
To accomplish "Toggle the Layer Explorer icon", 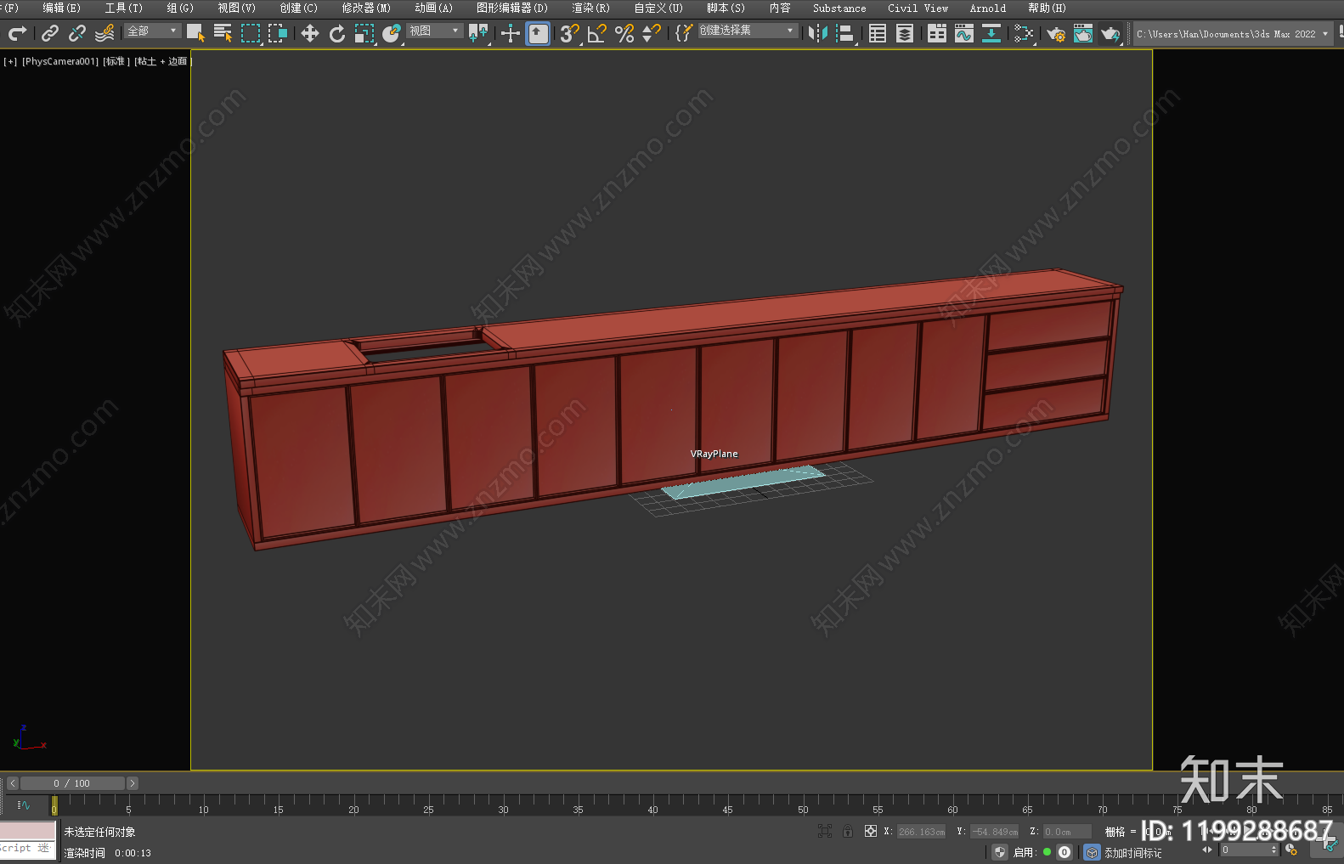I will click(905, 33).
